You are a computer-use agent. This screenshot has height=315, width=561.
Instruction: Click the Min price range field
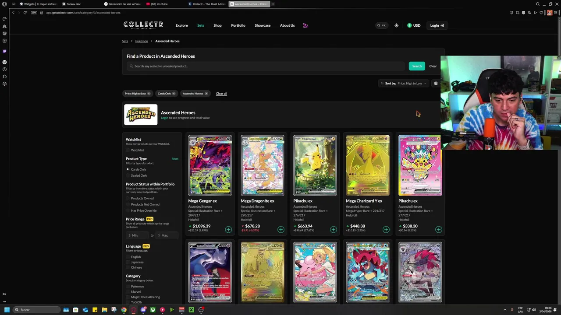(x=138, y=235)
